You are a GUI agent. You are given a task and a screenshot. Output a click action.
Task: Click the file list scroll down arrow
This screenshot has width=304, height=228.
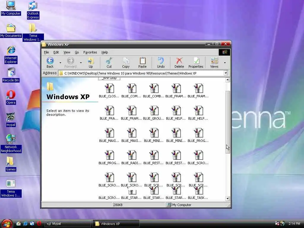tap(228, 199)
